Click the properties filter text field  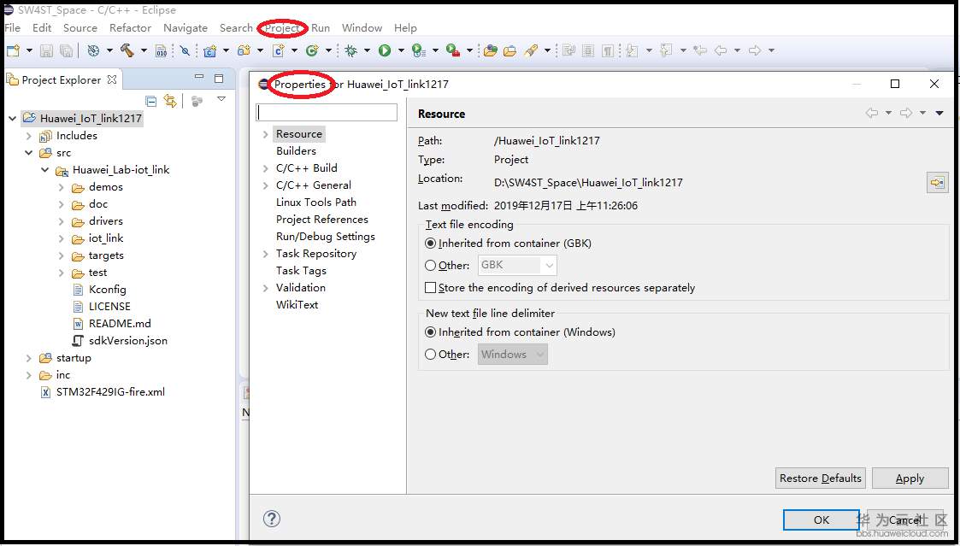coord(327,113)
